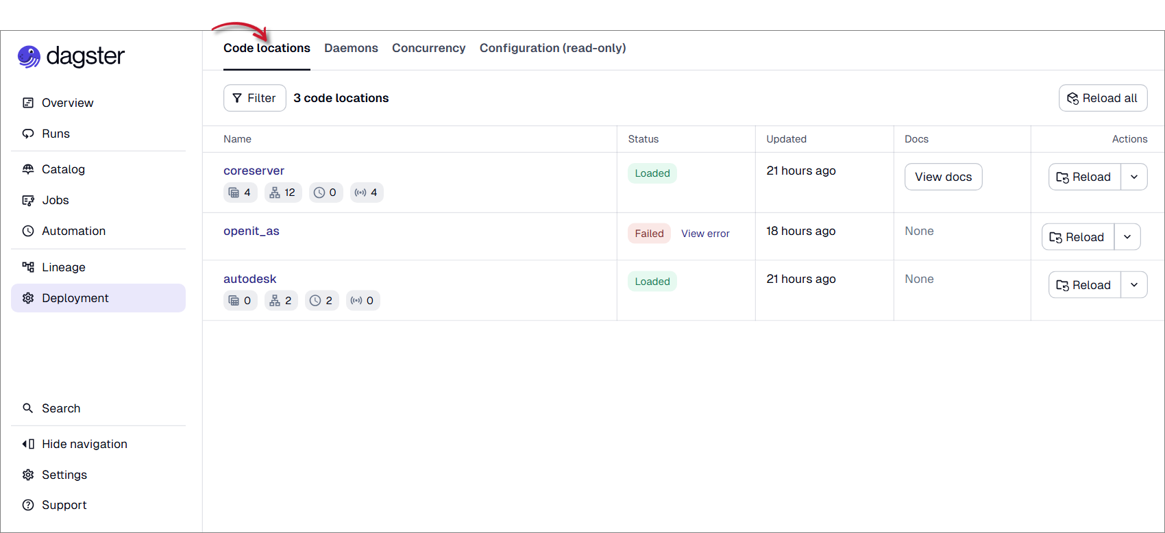Open Settings in the sidebar
This screenshot has height=533, width=1165.
[x=98, y=475]
